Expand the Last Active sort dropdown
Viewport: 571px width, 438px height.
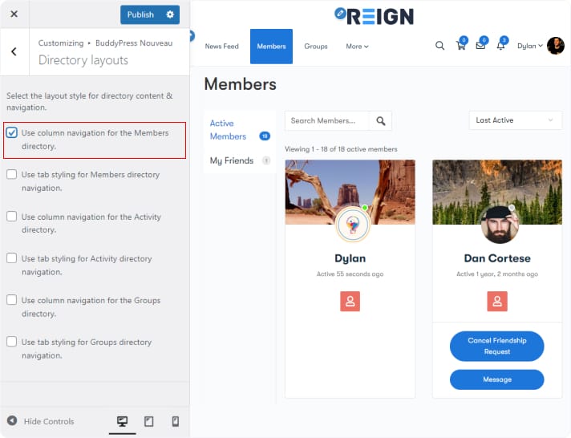click(515, 120)
